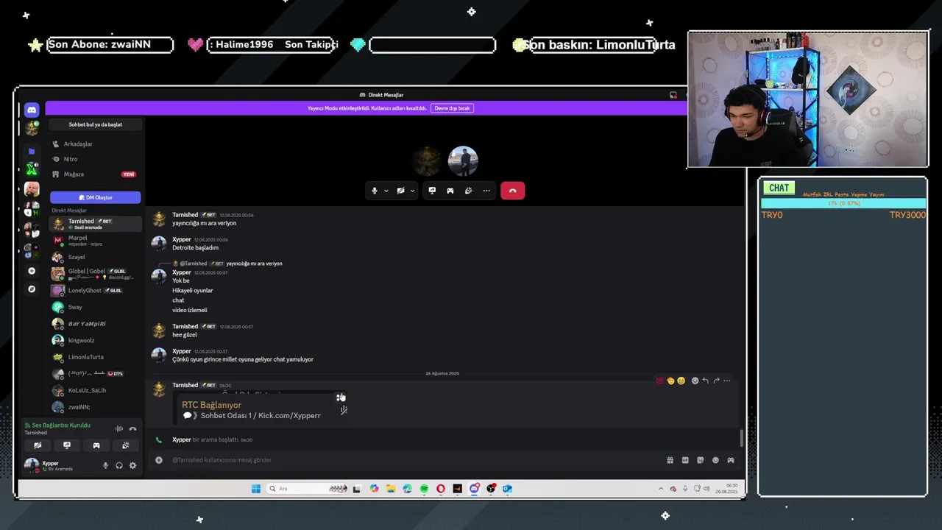This screenshot has height=530, width=942.
Task: Open soundboard in the call control bar
Action: click(468, 191)
